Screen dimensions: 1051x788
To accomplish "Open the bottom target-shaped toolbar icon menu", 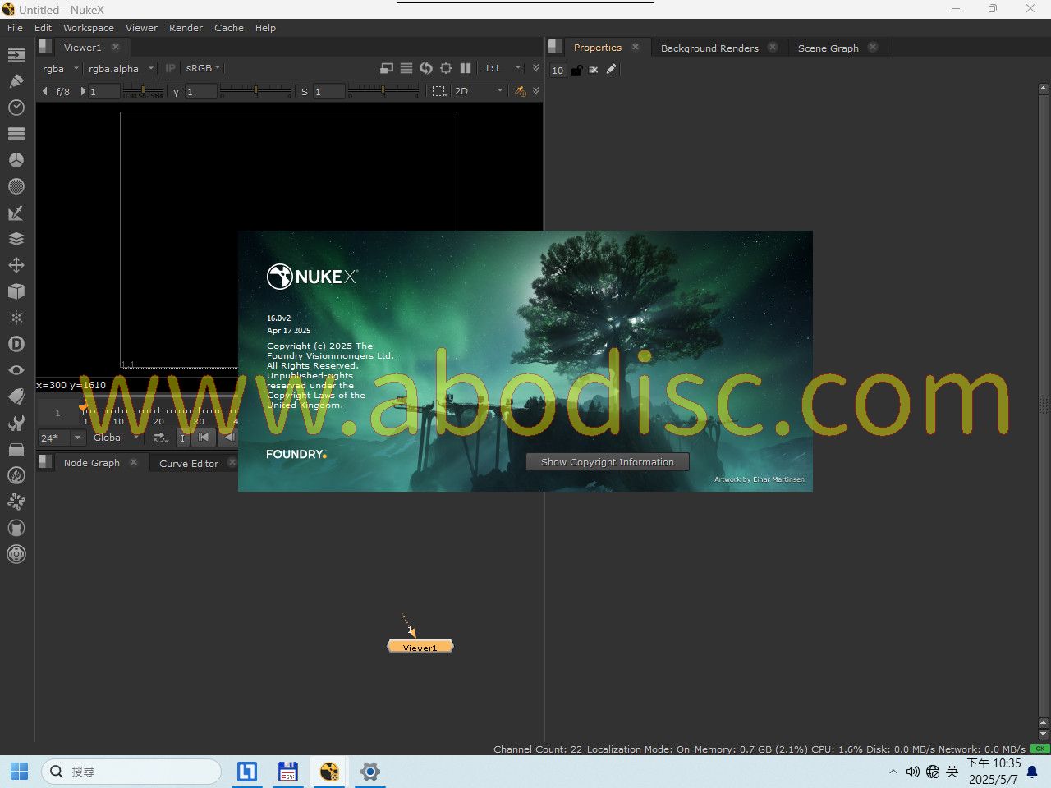I will pyautogui.click(x=16, y=554).
